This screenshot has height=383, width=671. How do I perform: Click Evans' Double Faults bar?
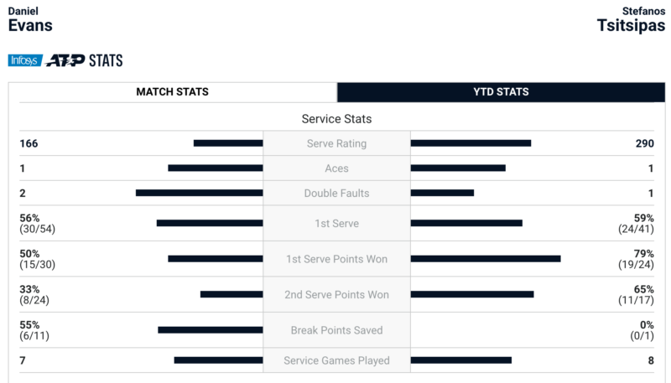[200, 193]
